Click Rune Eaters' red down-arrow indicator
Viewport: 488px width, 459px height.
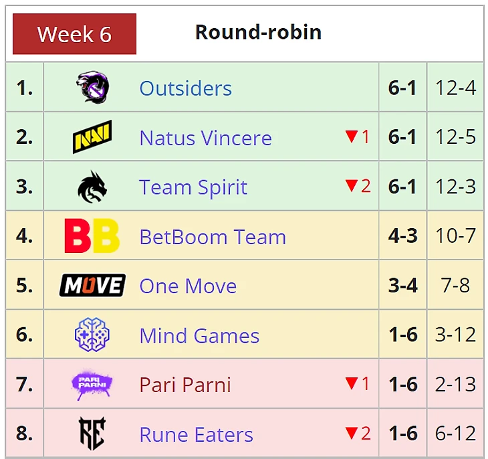(x=357, y=434)
